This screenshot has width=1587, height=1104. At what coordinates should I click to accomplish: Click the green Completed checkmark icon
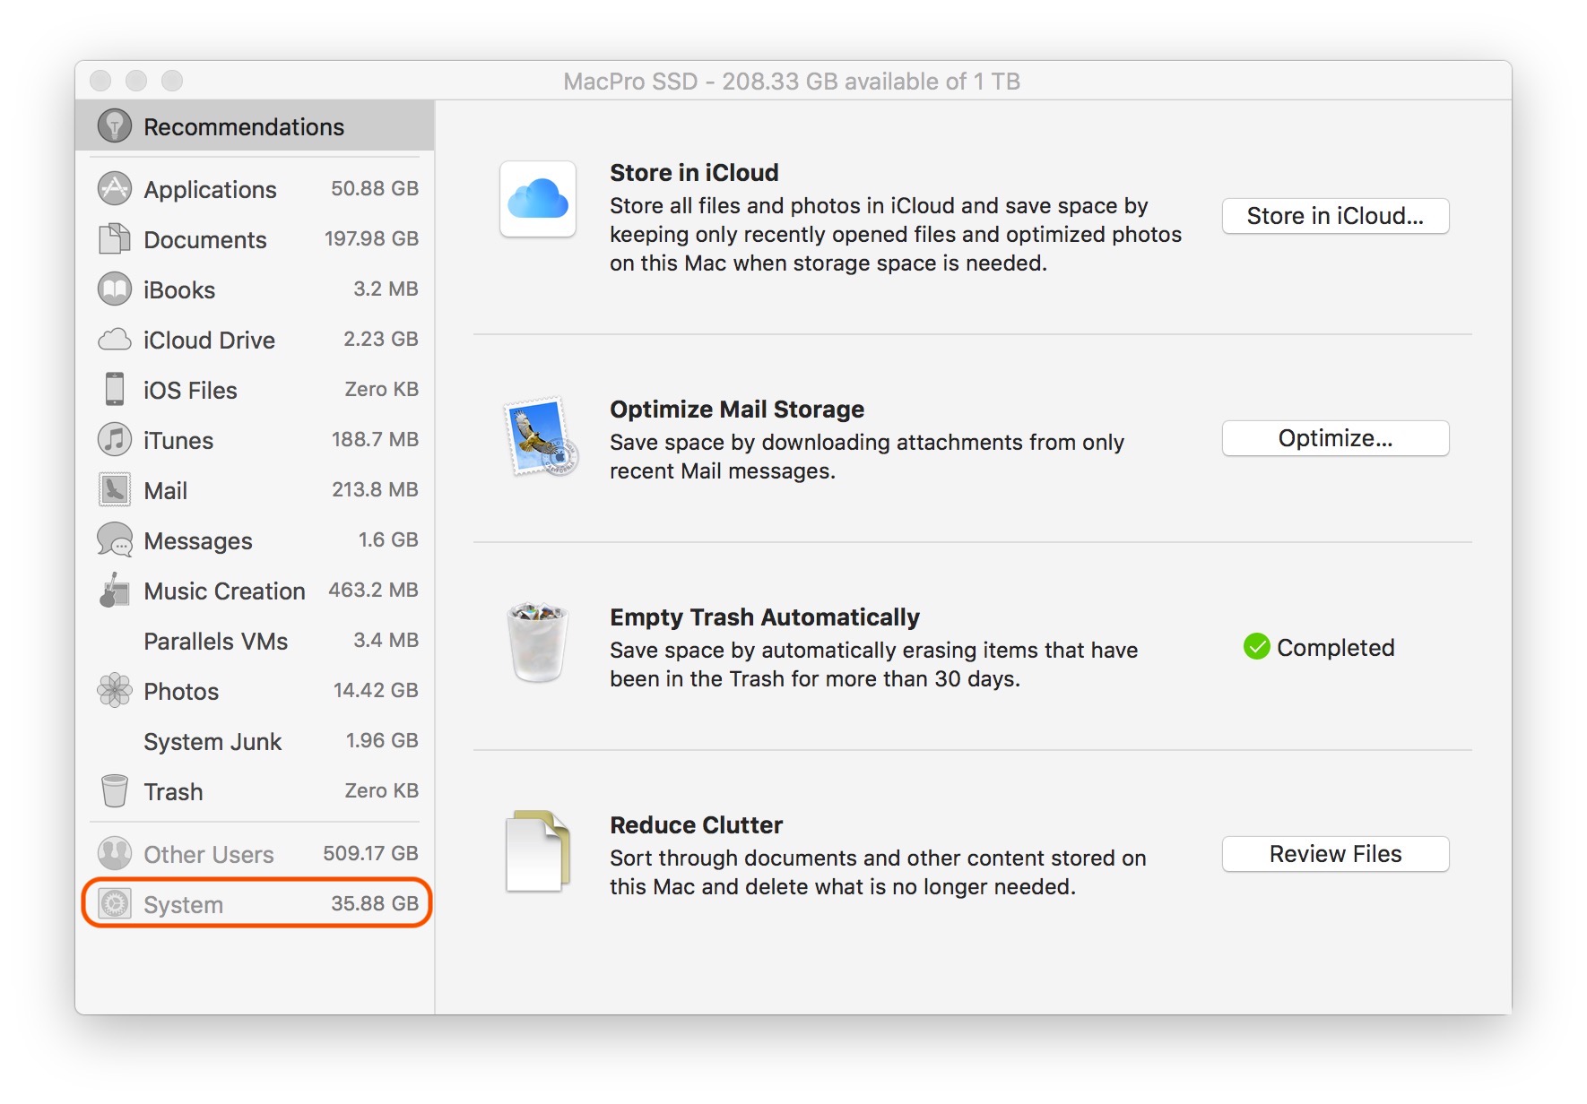1257,646
